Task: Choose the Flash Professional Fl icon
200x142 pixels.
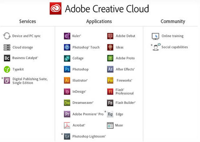Action: [110, 92]
